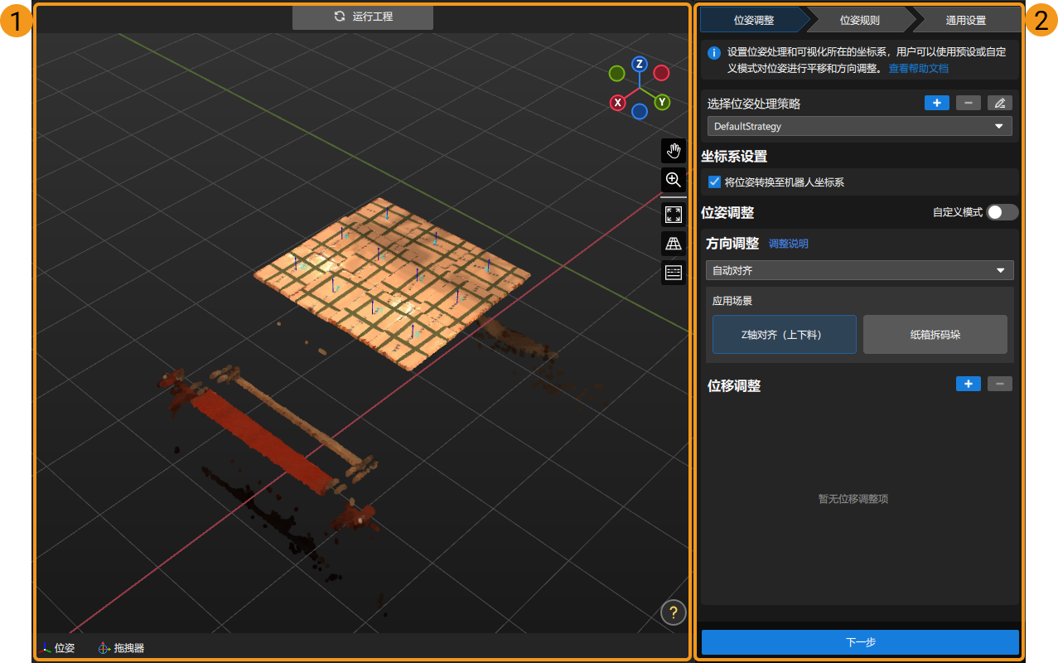The height and width of the screenshot is (663, 1058).
Task: Toggle 位姿 display at the viewer bottom
Action: tap(57, 648)
